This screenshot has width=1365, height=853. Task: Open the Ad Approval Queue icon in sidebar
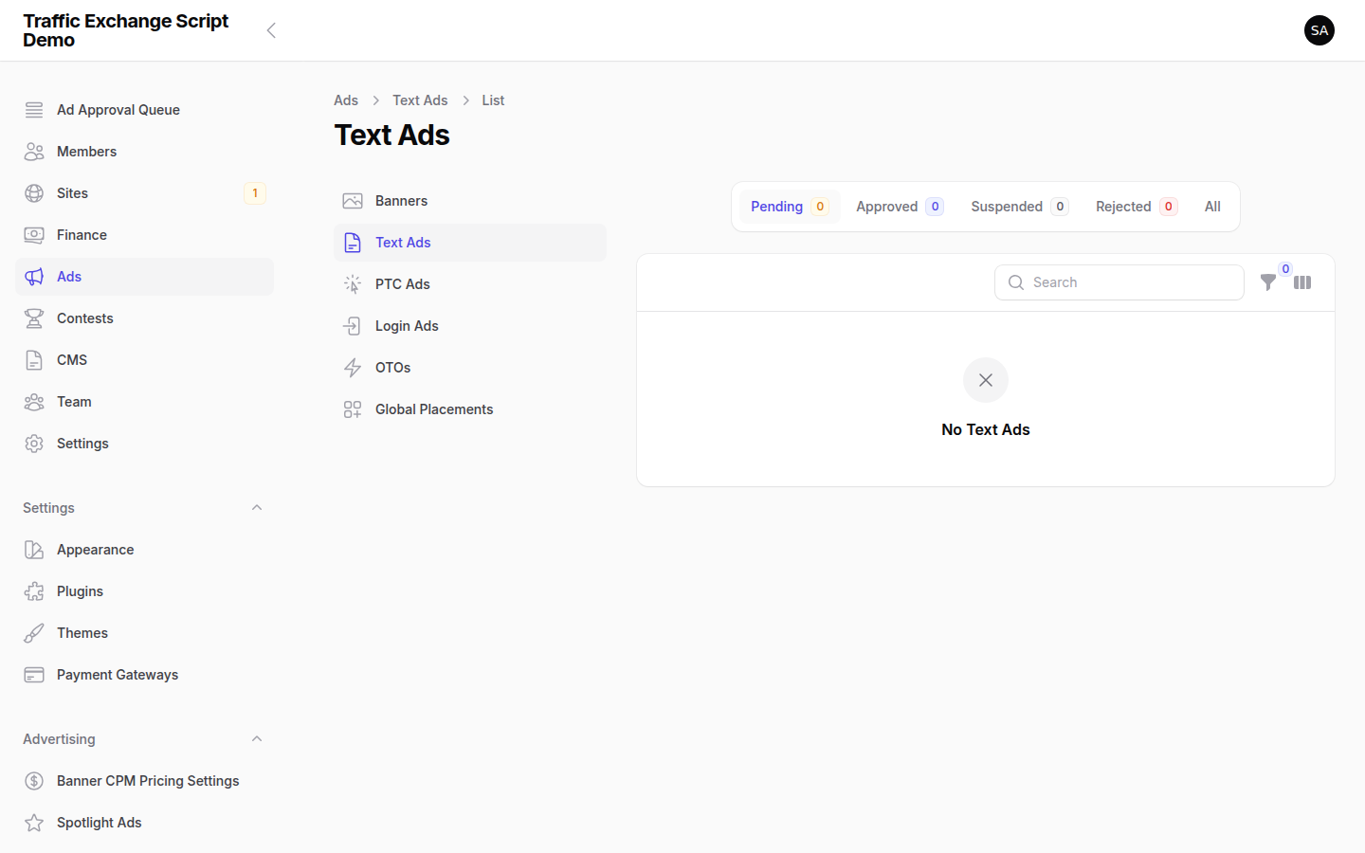coord(34,109)
